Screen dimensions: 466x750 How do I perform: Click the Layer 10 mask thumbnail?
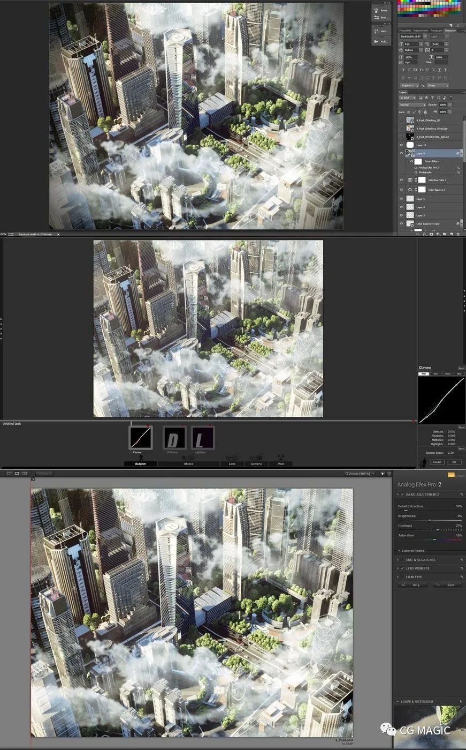pos(410,145)
